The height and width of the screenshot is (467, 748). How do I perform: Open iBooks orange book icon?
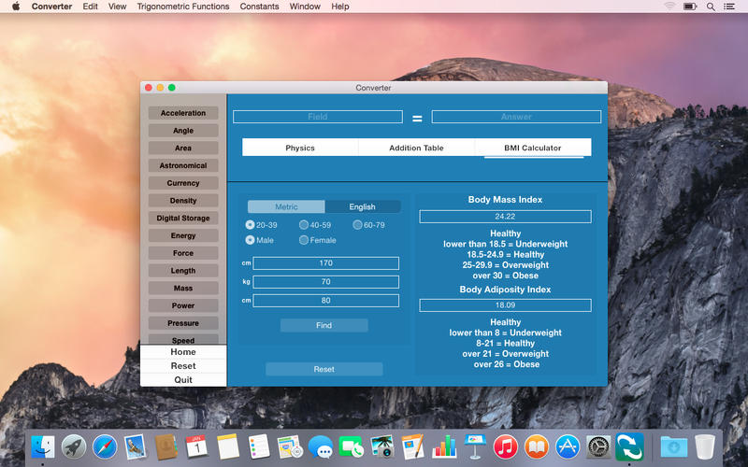(x=537, y=447)
